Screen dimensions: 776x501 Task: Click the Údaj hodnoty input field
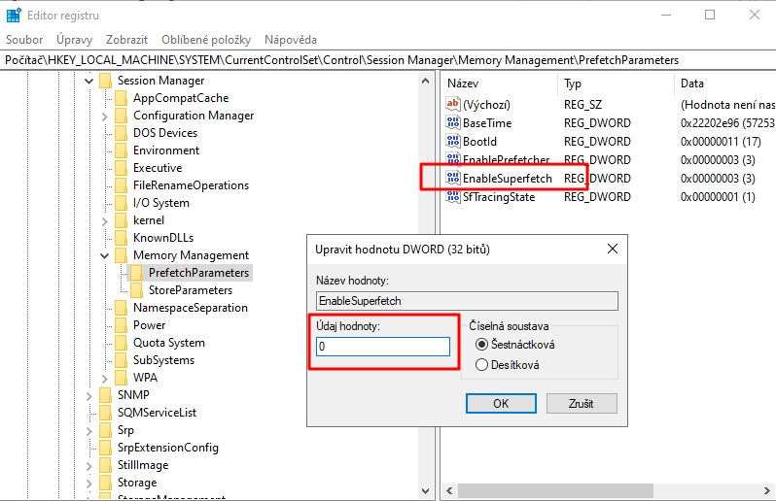[x=383, y=347]
